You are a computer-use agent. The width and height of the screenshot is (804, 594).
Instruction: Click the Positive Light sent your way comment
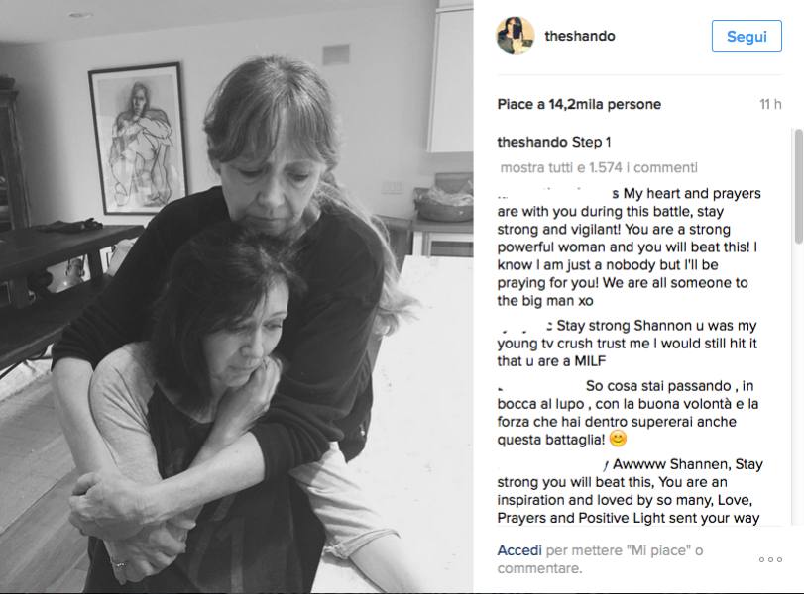[x=631, y=491]
